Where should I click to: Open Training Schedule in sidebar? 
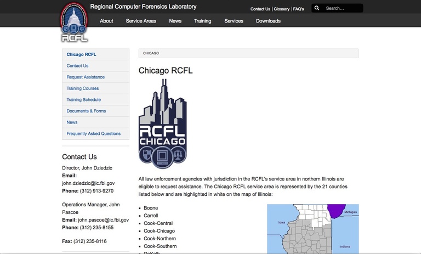pos(95,99)
